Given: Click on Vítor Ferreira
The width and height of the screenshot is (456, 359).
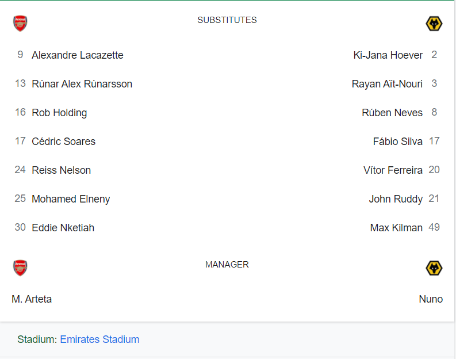Looking at the screenshot, I should [x=393, y=170].
